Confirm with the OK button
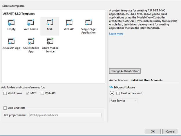 click(x=153, y=131)
